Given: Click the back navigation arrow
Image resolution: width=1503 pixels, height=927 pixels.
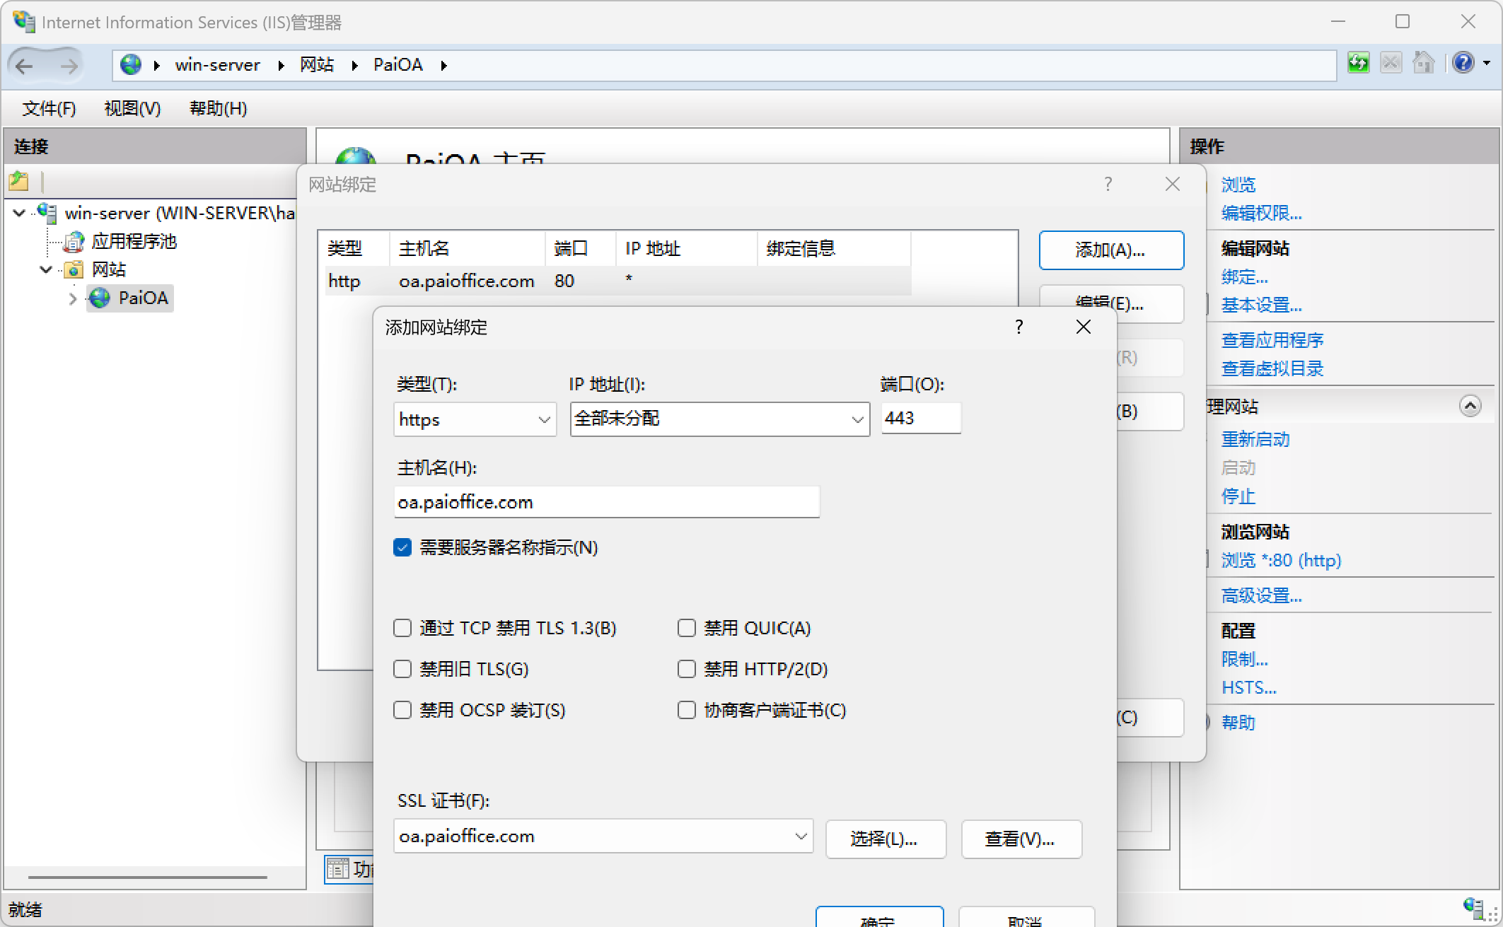Looking at the screenshot, I should pyautogui.click(x=25, y=66).
